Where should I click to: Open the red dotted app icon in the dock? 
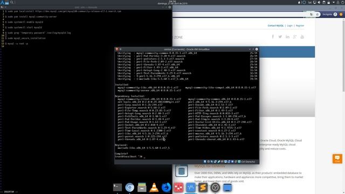pyautogui.click(x=178, y=188)
